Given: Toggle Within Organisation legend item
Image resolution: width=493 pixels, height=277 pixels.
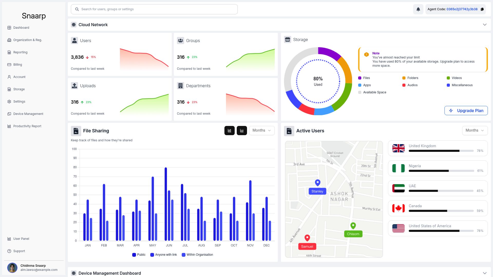Looking at the screenshot, I should 197,255.
